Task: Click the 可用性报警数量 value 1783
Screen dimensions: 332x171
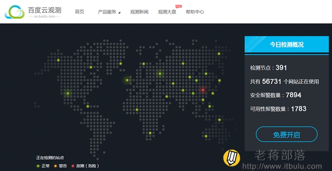Action: pyautogui.click(x=298, y=108)
